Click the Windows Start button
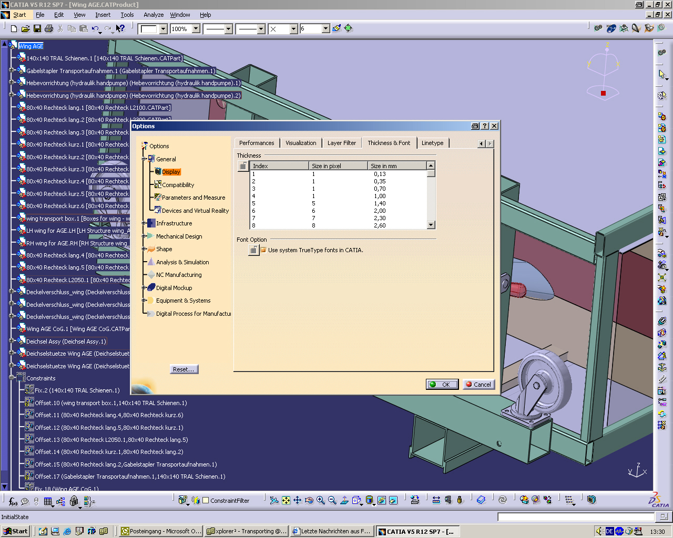 coord(15,531)
